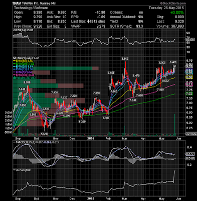Click the 7.420 price label near November
The width and height of the screenshot is (197, 201).
coord(55,92)
